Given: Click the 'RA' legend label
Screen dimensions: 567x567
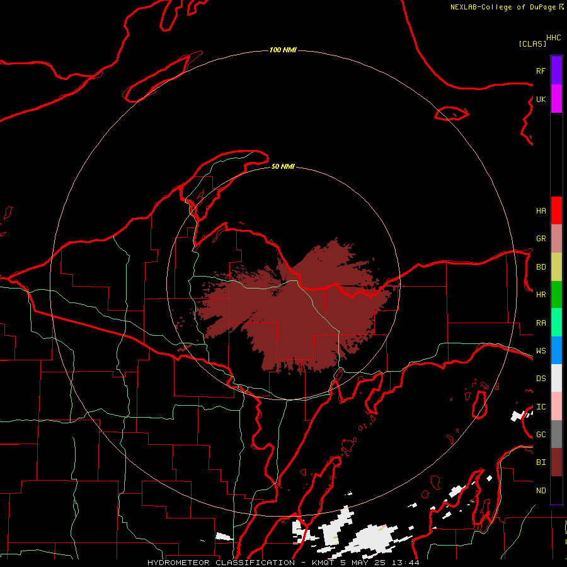Looking at the screenshot, I should tap(541, 323).
